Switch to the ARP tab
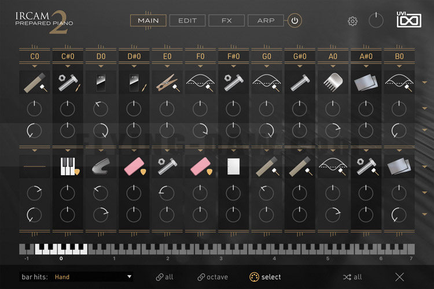The image size is (434, 289). [266, 21]
